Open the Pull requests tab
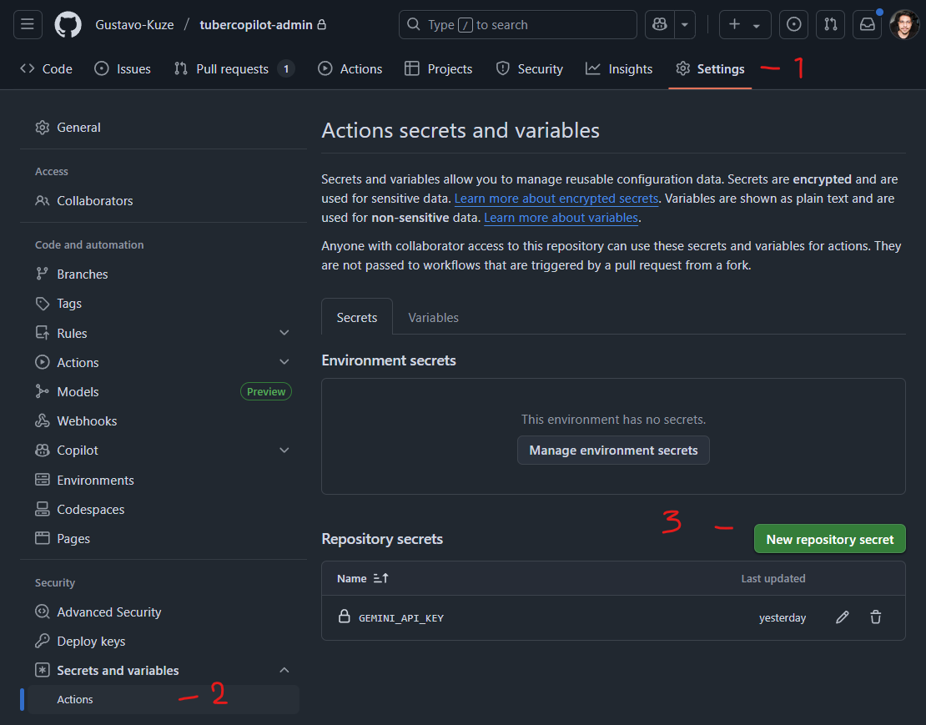 coord(234,69)
